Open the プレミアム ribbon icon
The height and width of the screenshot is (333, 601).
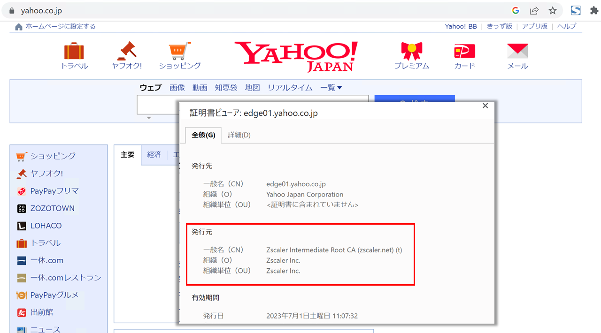point(411,51)
